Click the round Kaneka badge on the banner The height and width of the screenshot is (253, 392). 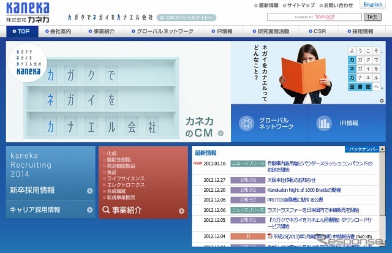pos(28,62)
